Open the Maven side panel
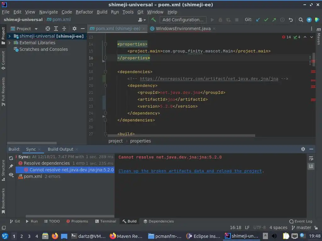The height and width of the screenshot is (241, 322). coord(319,36)
